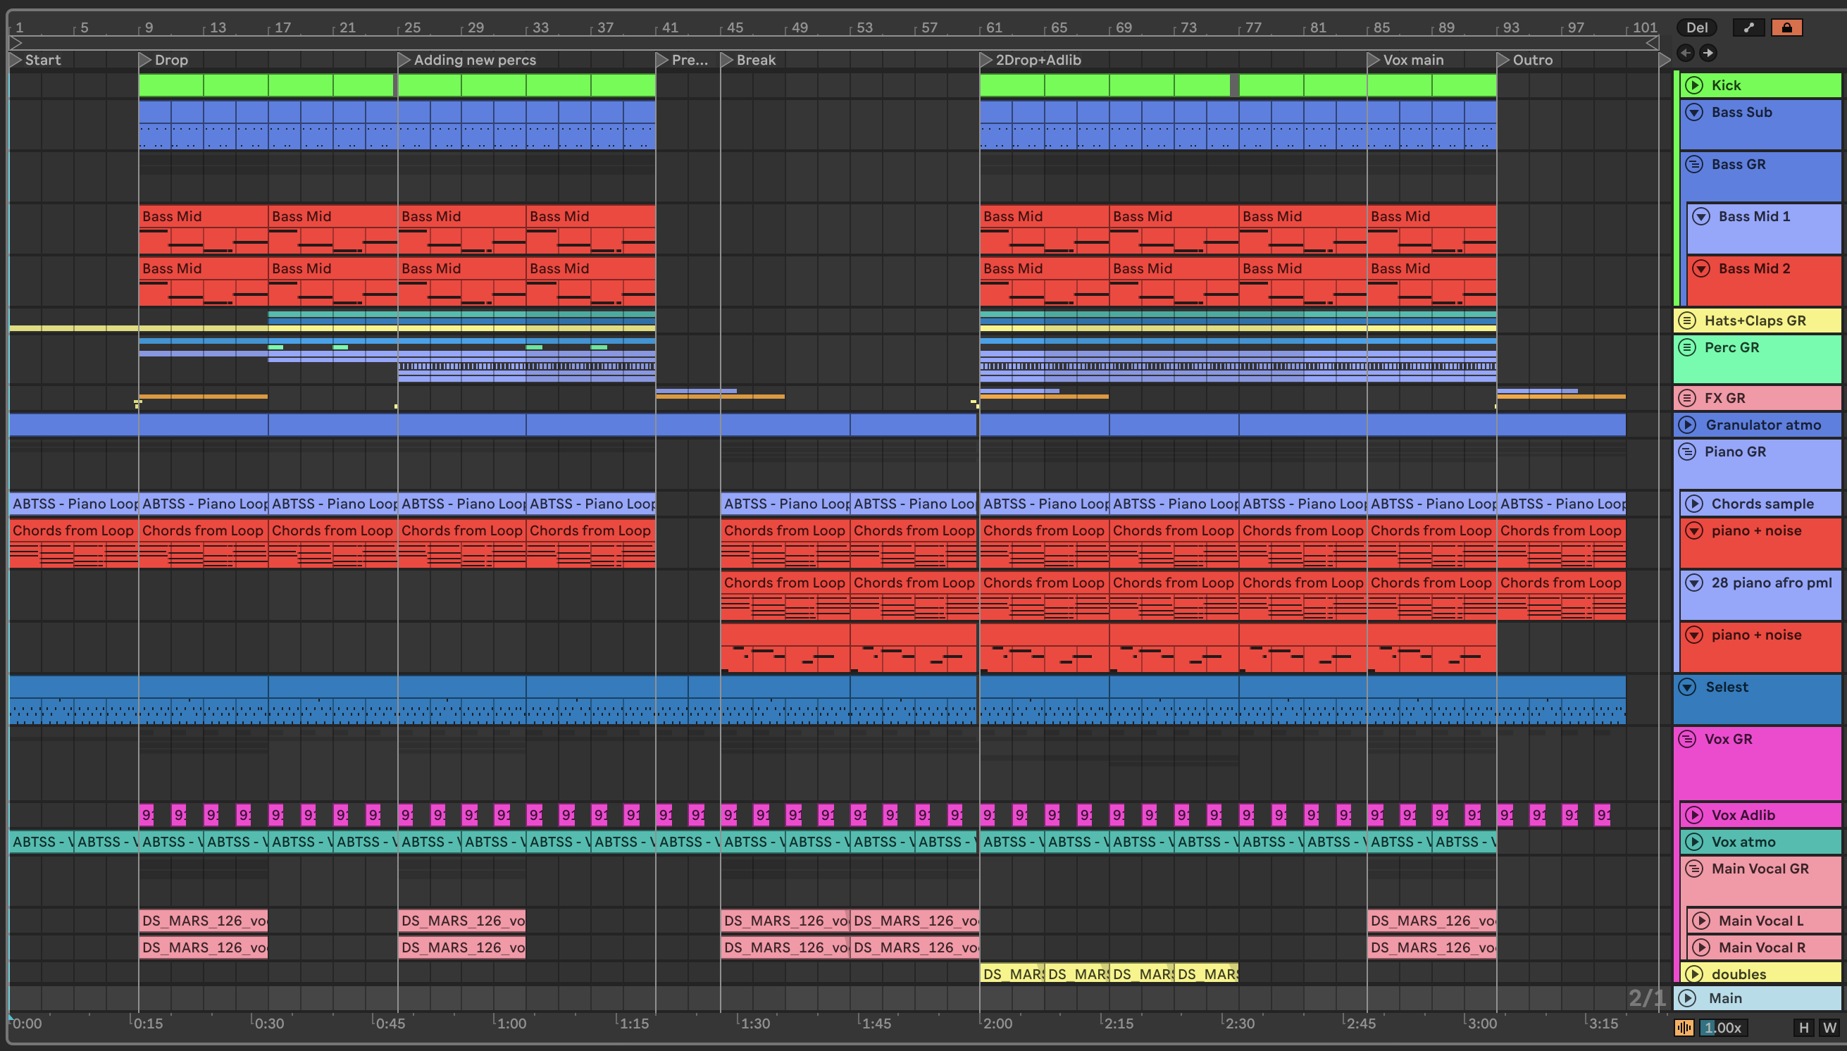1847x1051 pixels.
Task: Jump to next locator arrow
Action: [x=1708, y=53]
